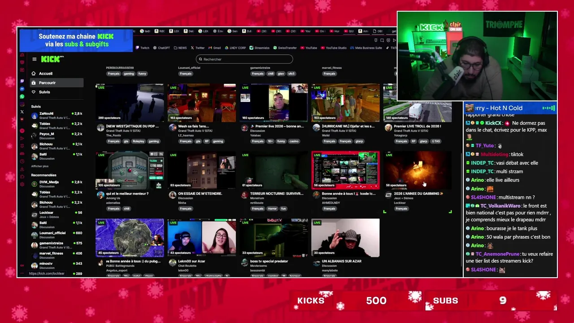Open Bichouu channel in Suivis list
The height and width of the screenshot is (323, 574).
57,146
